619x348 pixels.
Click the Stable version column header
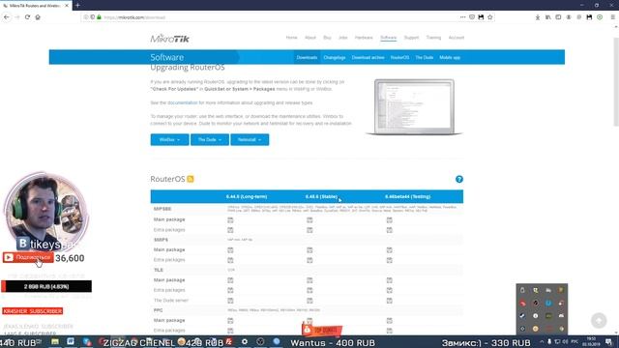[321, 196]
